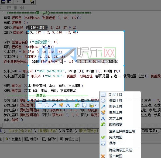Switch to the [常量数据表] tab

48,131
